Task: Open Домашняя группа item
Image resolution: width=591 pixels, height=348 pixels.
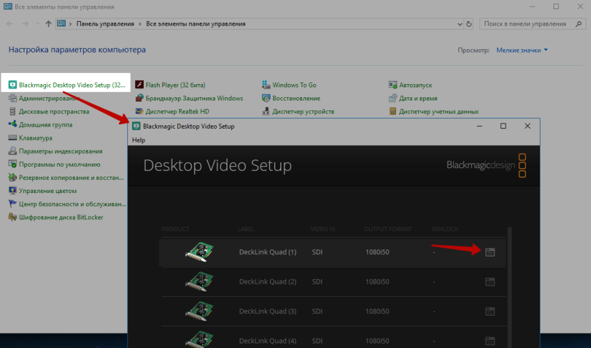Action: pyautogui.click(x=40, y=124)
